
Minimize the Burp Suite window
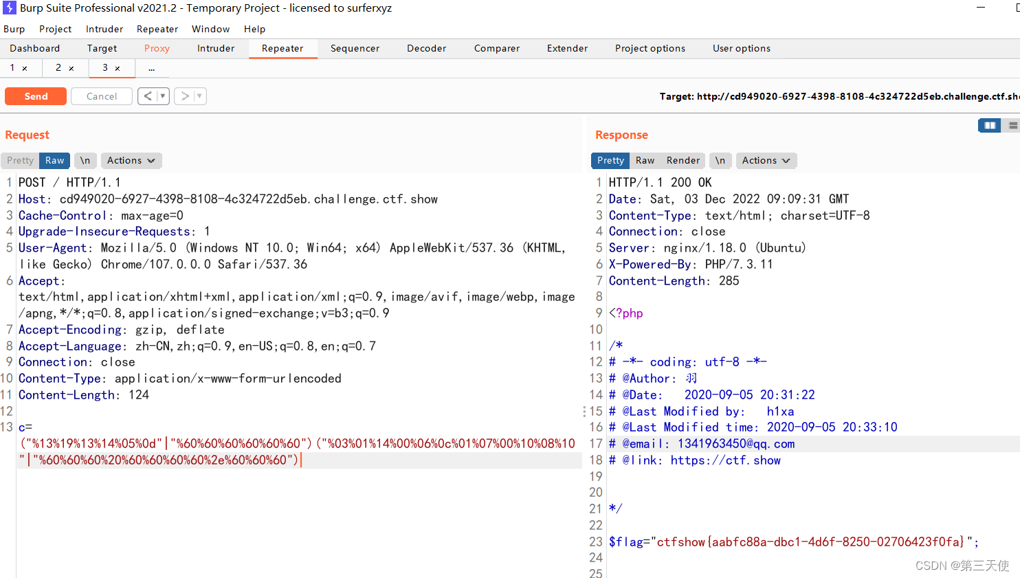click(x=981, y=8)
